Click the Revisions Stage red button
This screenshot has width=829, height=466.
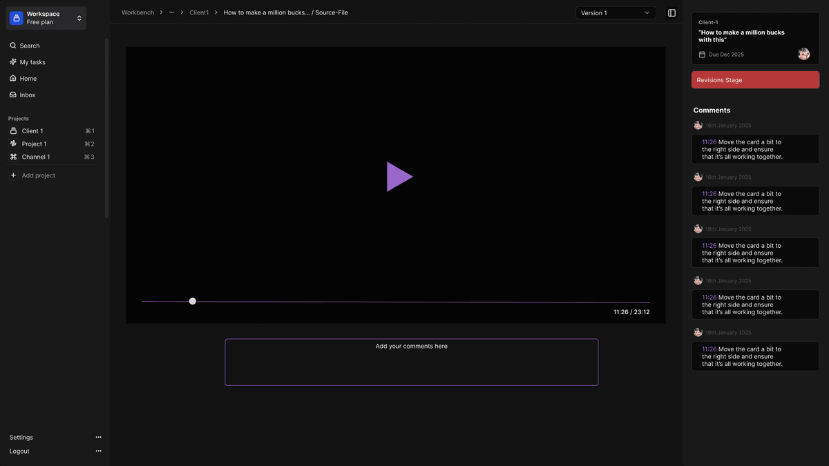tap(755, 80)
